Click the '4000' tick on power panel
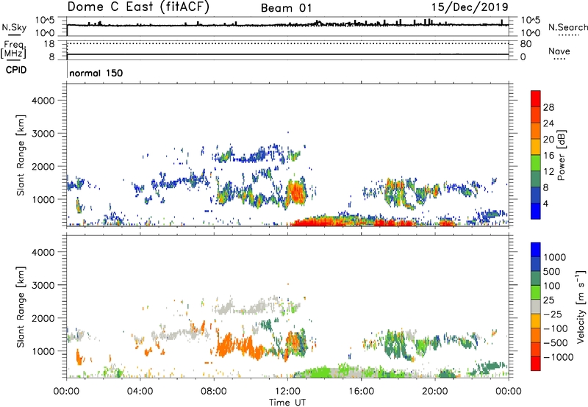The height and width of the screenshot is (407, 588). click(x=43, y=101)
